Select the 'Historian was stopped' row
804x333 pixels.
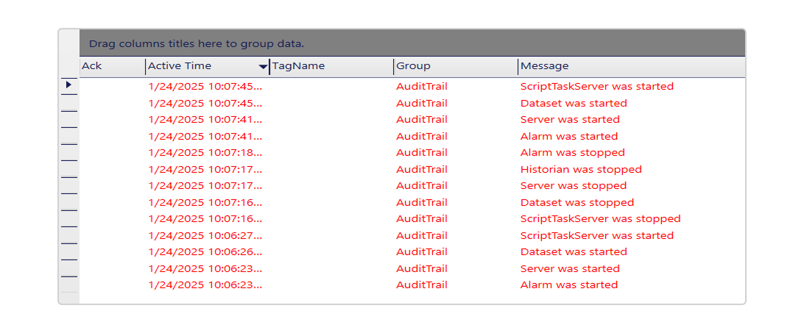(x=412, y=169)
